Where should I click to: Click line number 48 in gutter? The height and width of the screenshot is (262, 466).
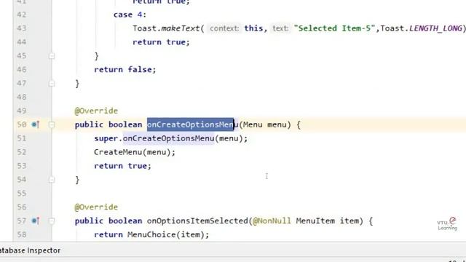point(22,97)
